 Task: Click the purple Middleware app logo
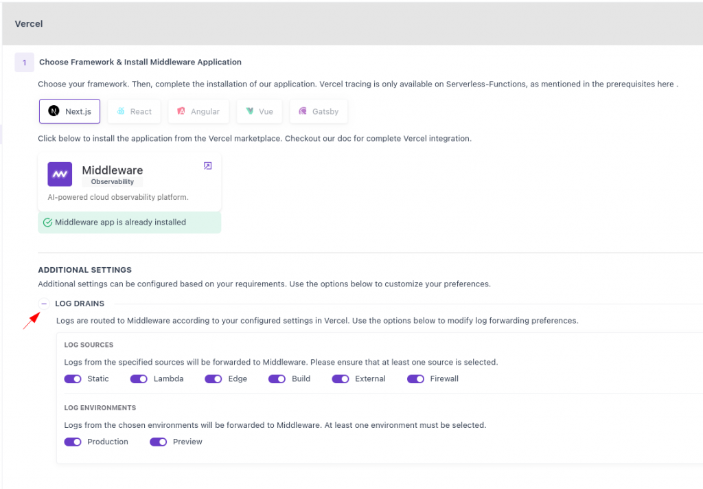pos(60,174)
